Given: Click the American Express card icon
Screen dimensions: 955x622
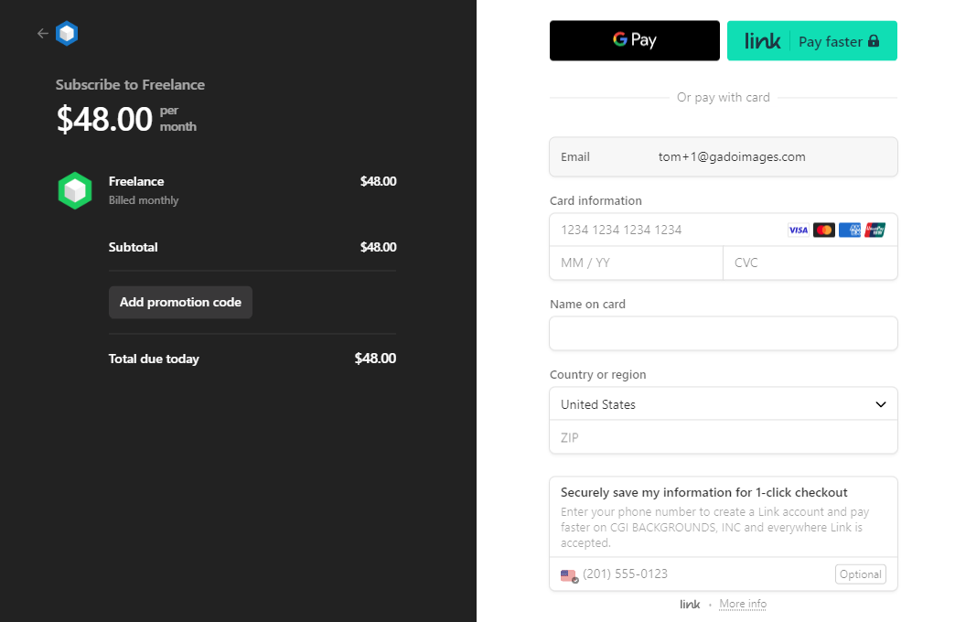Looking at the screenshot, I should [x=850, y=230].
